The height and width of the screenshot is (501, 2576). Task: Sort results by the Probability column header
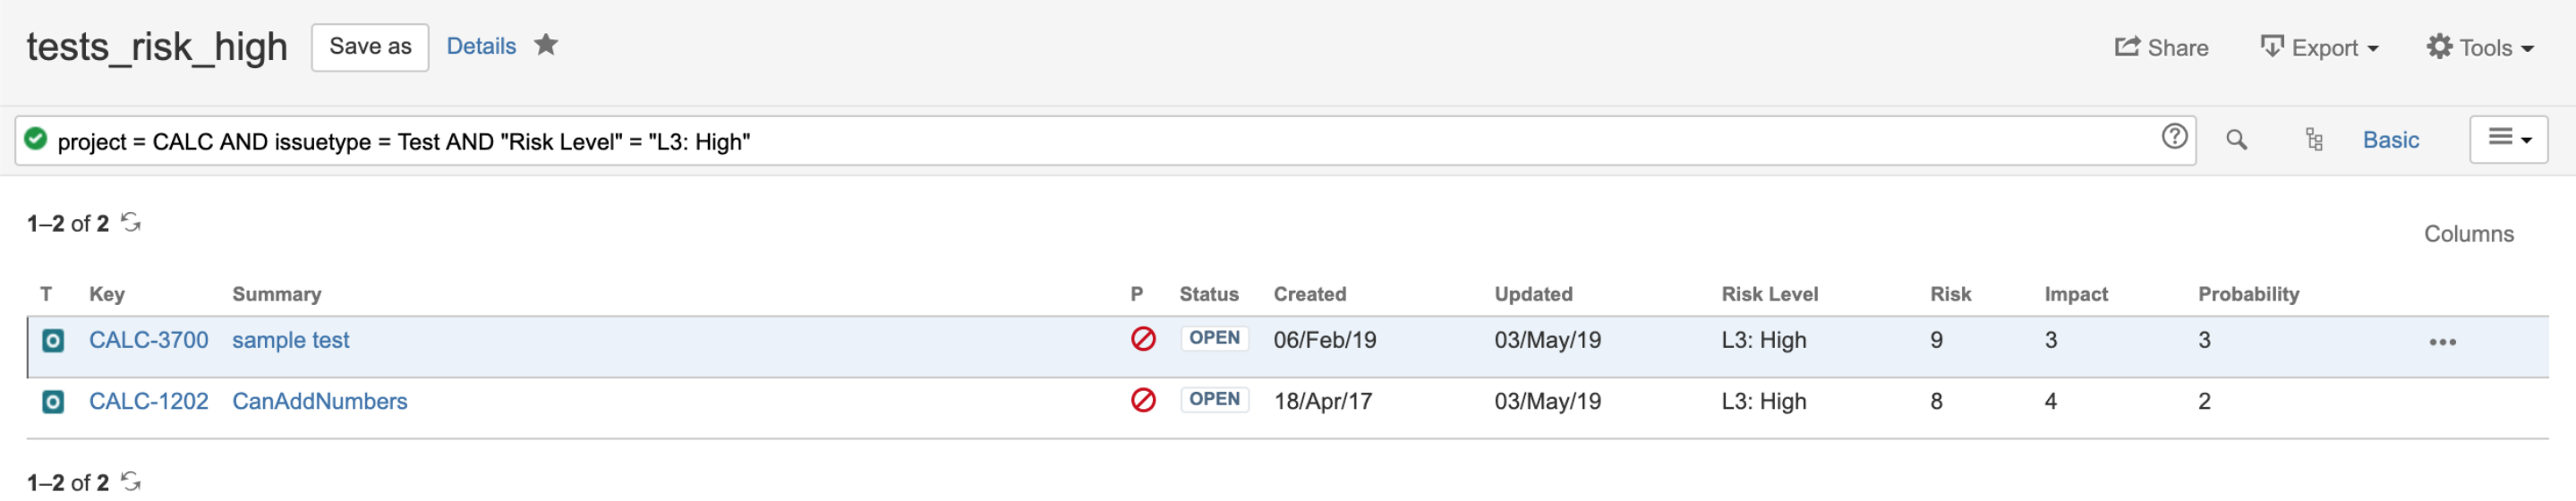[x=2248, y=294]
